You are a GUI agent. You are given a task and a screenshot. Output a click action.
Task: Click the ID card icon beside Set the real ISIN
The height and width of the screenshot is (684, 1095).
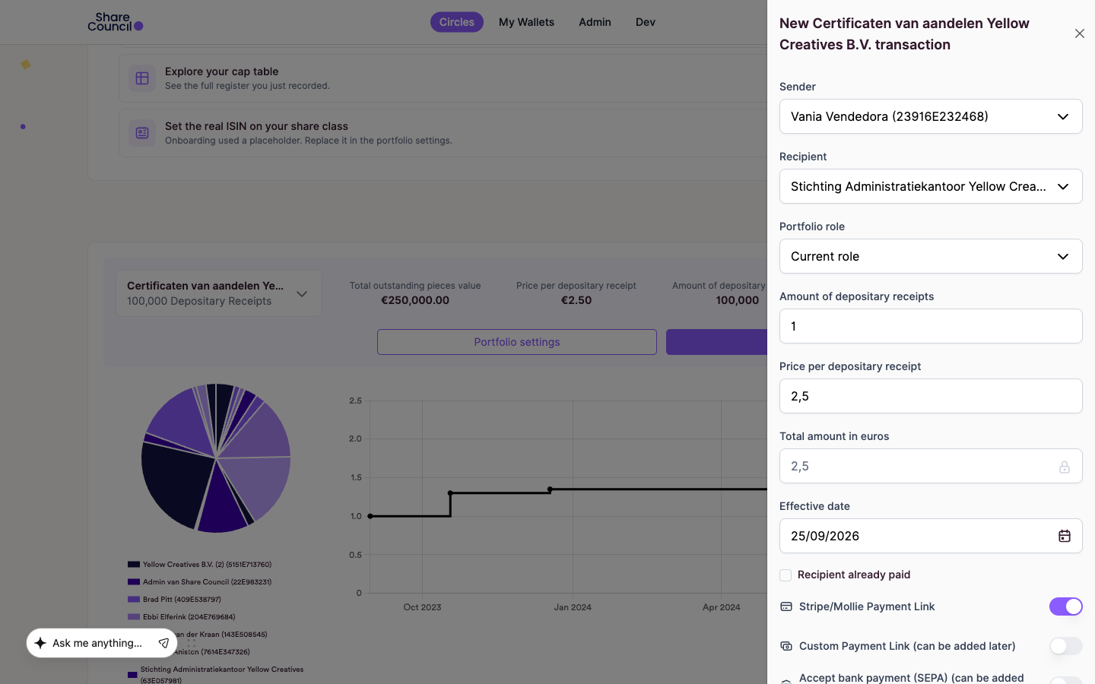(142, 133)
